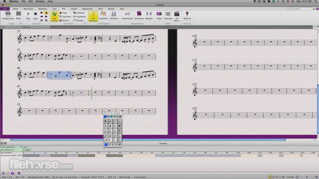Click Tap Points in Live Tempo

(79, 17)
